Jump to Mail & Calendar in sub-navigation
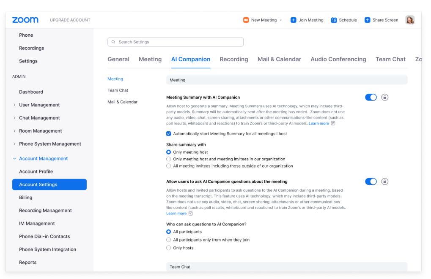The height and width of the screenshot is (279, 431). coord(122,102)
